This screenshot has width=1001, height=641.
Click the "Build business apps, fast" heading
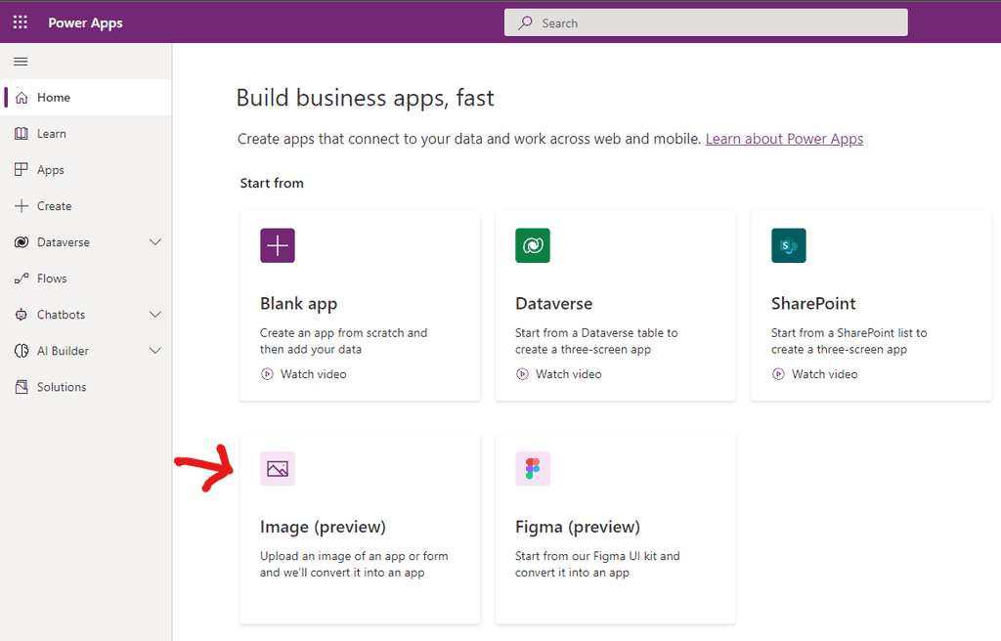point(366,99)
